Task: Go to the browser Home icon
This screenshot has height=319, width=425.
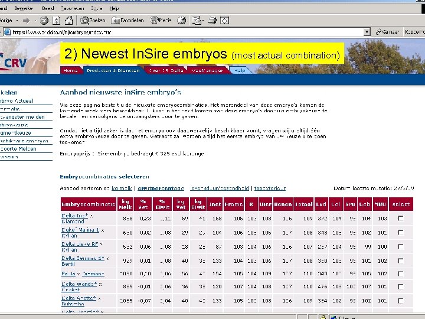Action: click(69, 20)
